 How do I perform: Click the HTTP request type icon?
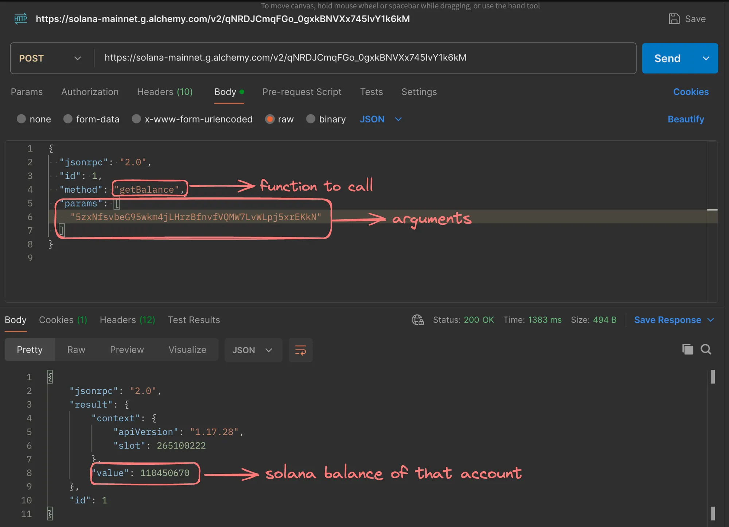click(21, 19)
